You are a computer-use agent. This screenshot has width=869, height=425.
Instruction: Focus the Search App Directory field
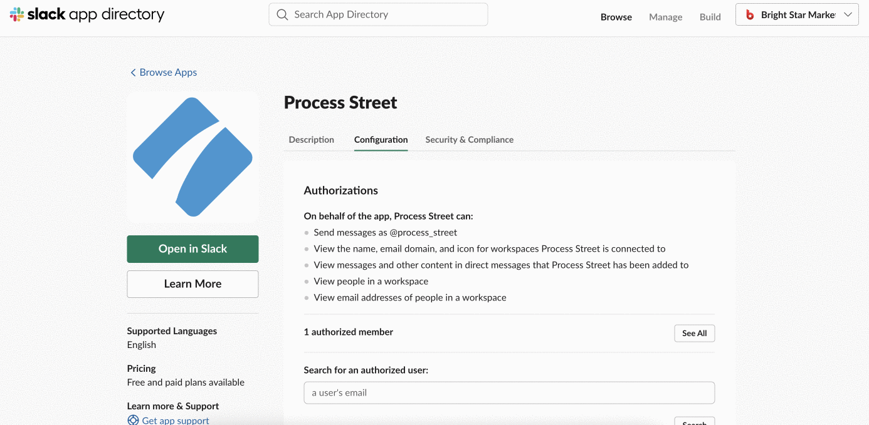[x=378, y=14]
